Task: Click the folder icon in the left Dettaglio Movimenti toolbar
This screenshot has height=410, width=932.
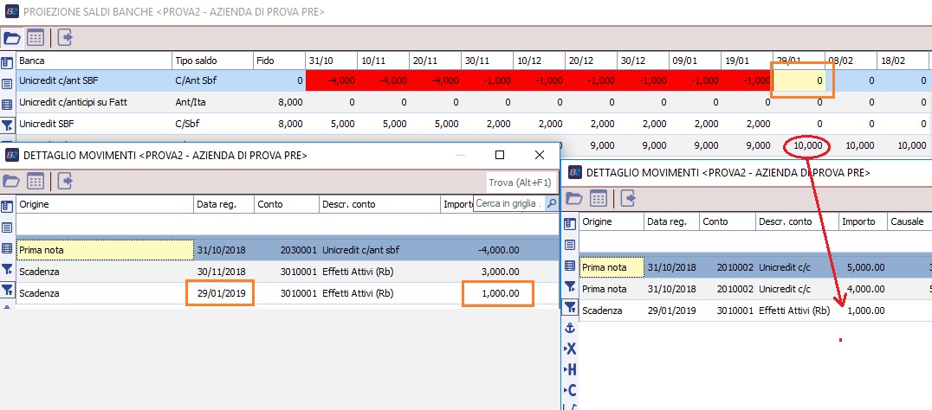Action: (12, 182)
